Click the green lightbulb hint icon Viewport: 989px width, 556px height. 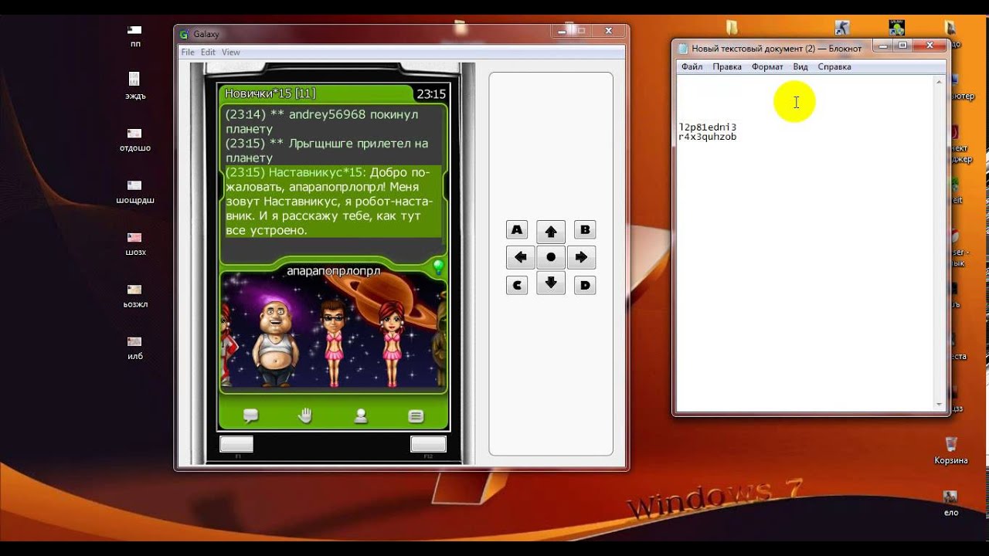click(437, 267)
